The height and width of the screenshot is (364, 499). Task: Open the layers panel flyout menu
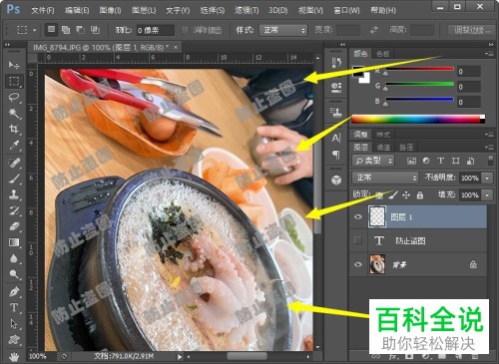click(489, 147)
